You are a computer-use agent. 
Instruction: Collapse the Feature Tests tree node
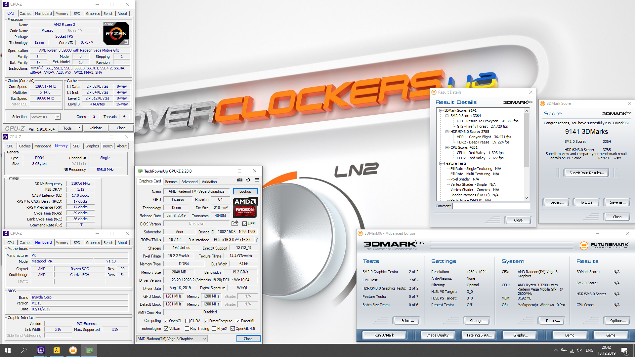click(x=441, y=164)
